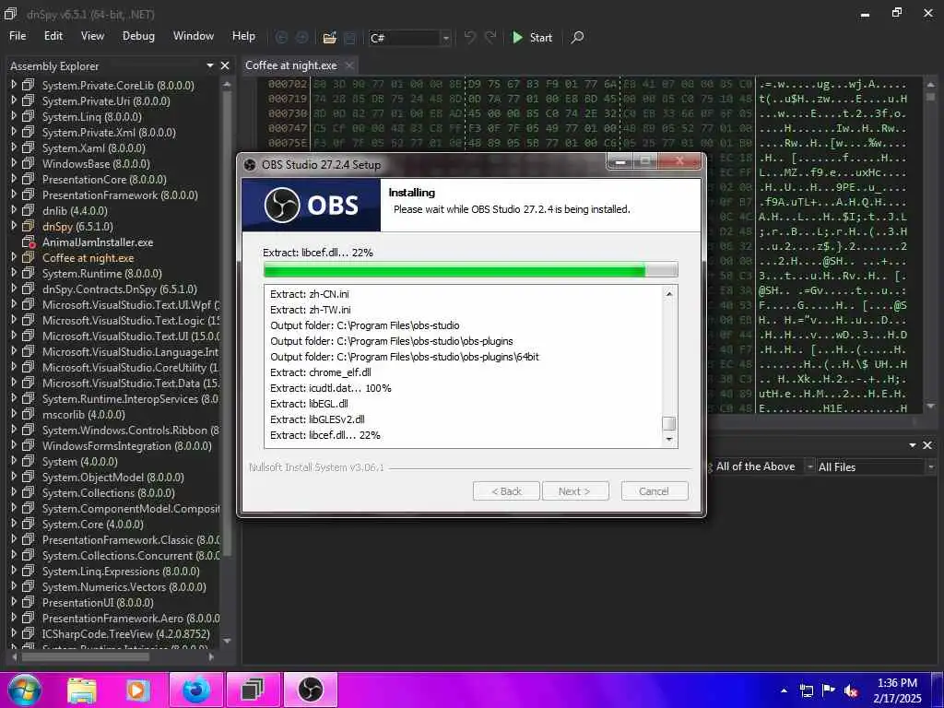The image size is (944, 708).
Task: Click the System.Xaml assembly icon
Action: pyautogui.click(x=29, y=147)
